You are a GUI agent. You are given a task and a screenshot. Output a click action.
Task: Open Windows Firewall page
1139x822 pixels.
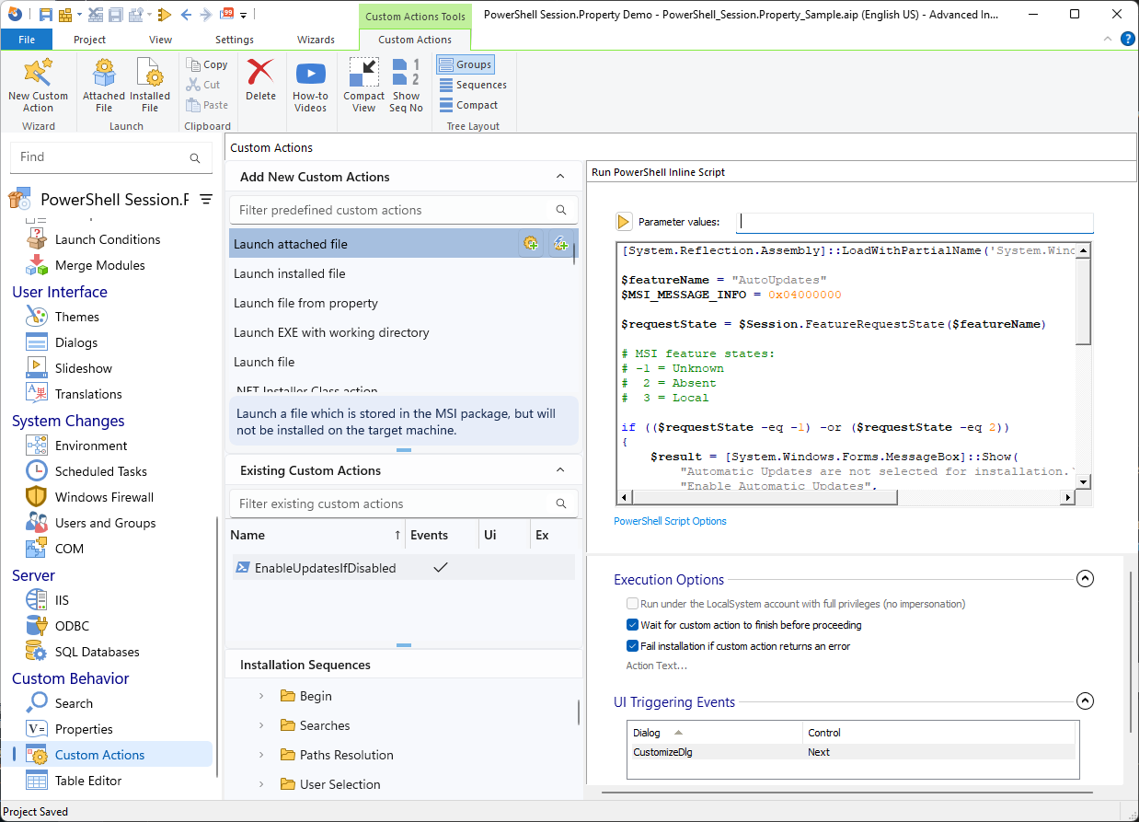tap(104, 497)
